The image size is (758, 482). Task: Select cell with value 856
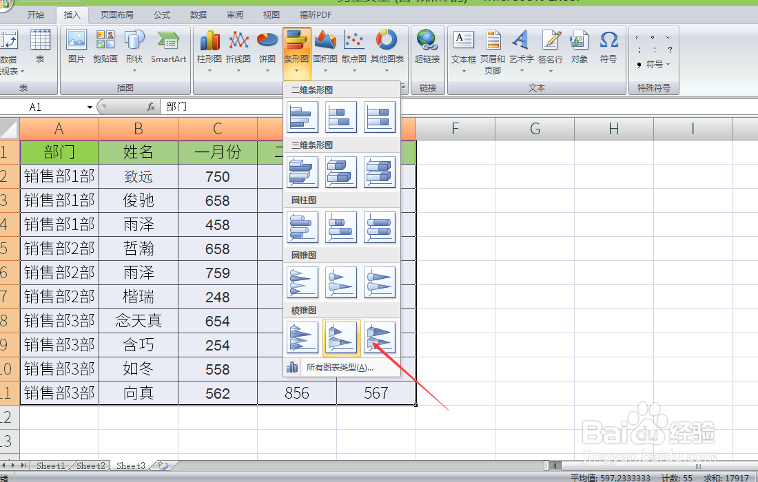click(297, 393)
